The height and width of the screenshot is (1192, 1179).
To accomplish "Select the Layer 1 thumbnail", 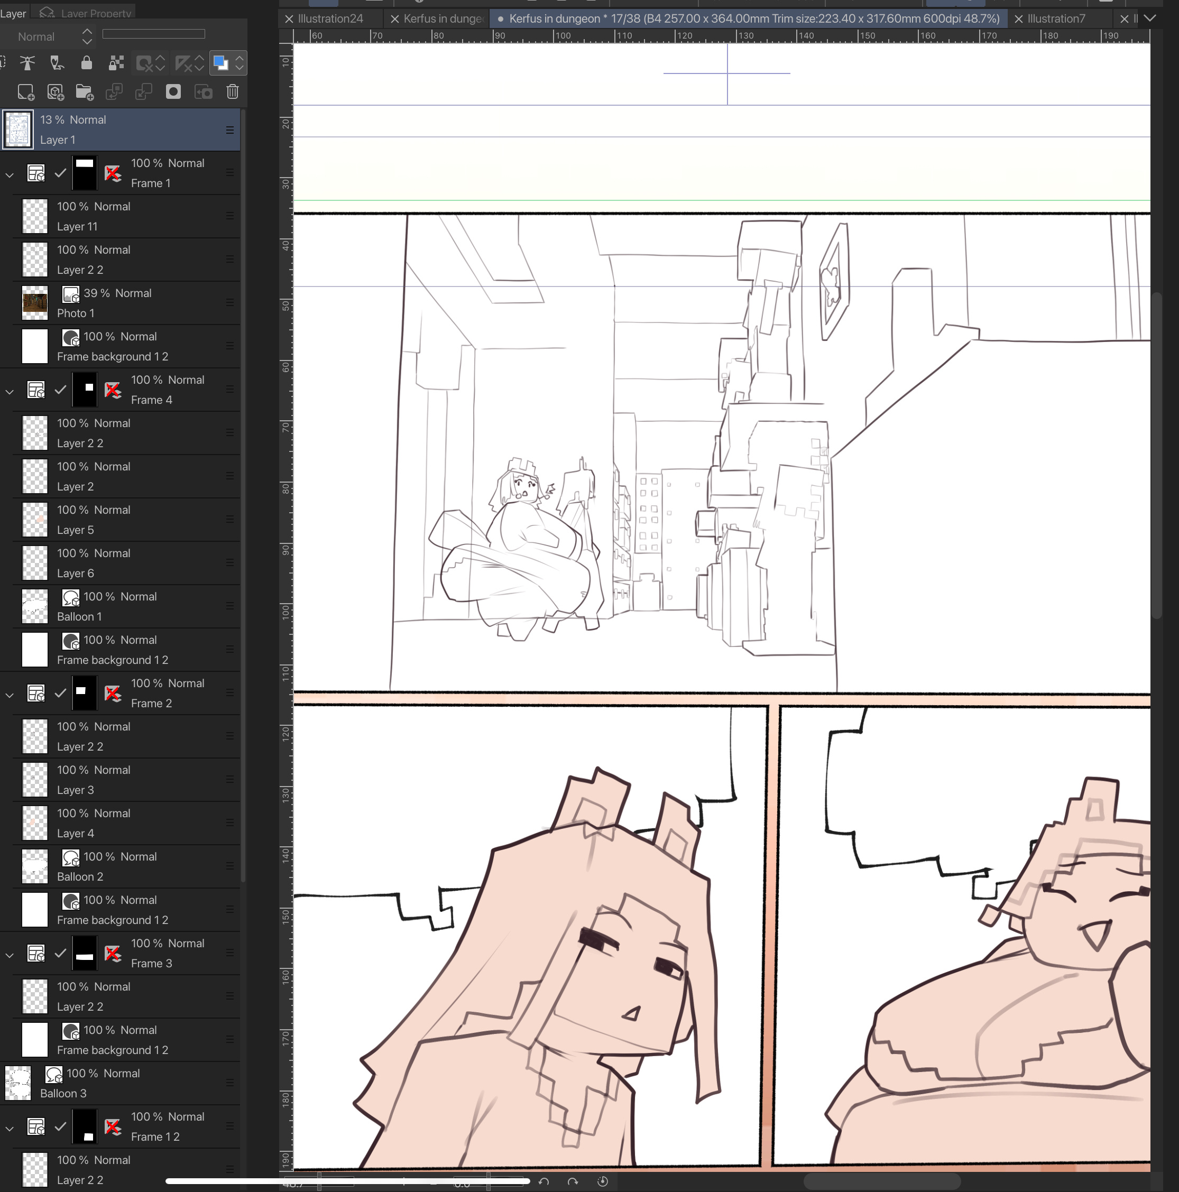I will 18,130.
